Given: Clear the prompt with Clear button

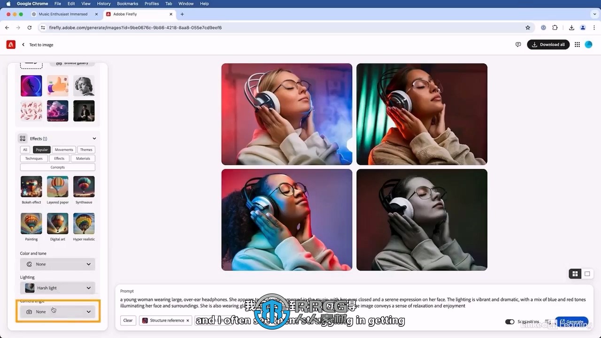Looking at the screenshot, I should (x=128, y=321).
